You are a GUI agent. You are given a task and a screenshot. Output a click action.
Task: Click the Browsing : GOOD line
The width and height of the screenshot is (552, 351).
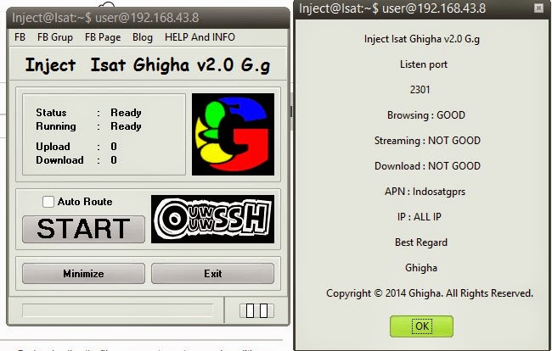[426, 115]
